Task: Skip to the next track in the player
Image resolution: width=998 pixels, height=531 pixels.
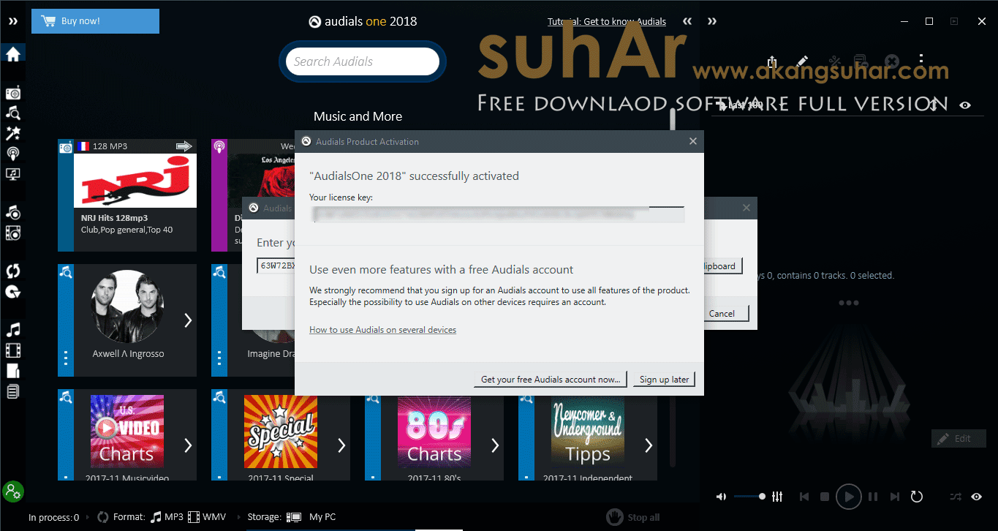Action: pyautogui.click(x=895, y=497)
